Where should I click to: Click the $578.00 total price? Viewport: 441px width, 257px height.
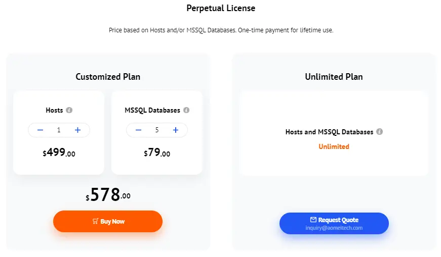[108, 194]
